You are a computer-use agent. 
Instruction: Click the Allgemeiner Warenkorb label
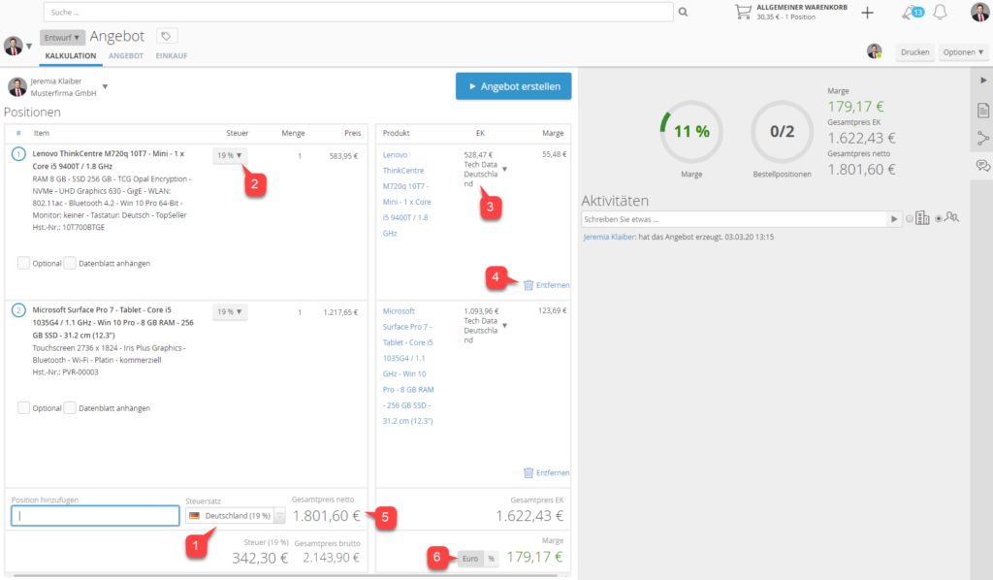pos(802,8)
